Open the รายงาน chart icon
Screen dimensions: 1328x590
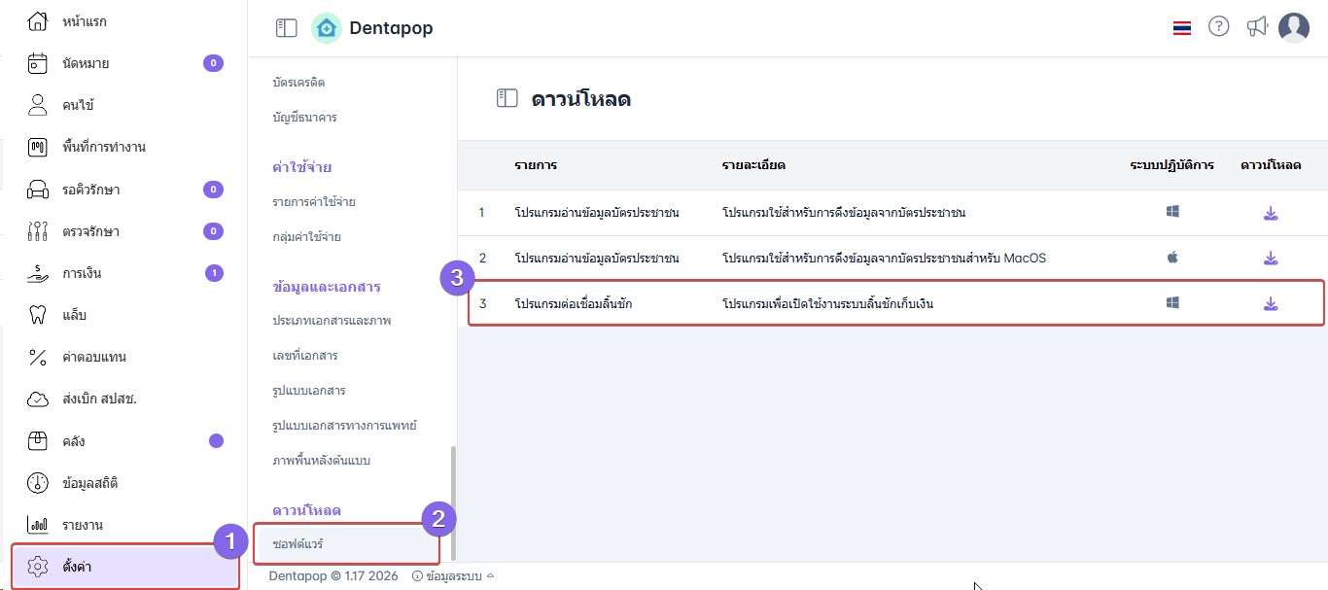click(38, 525)
